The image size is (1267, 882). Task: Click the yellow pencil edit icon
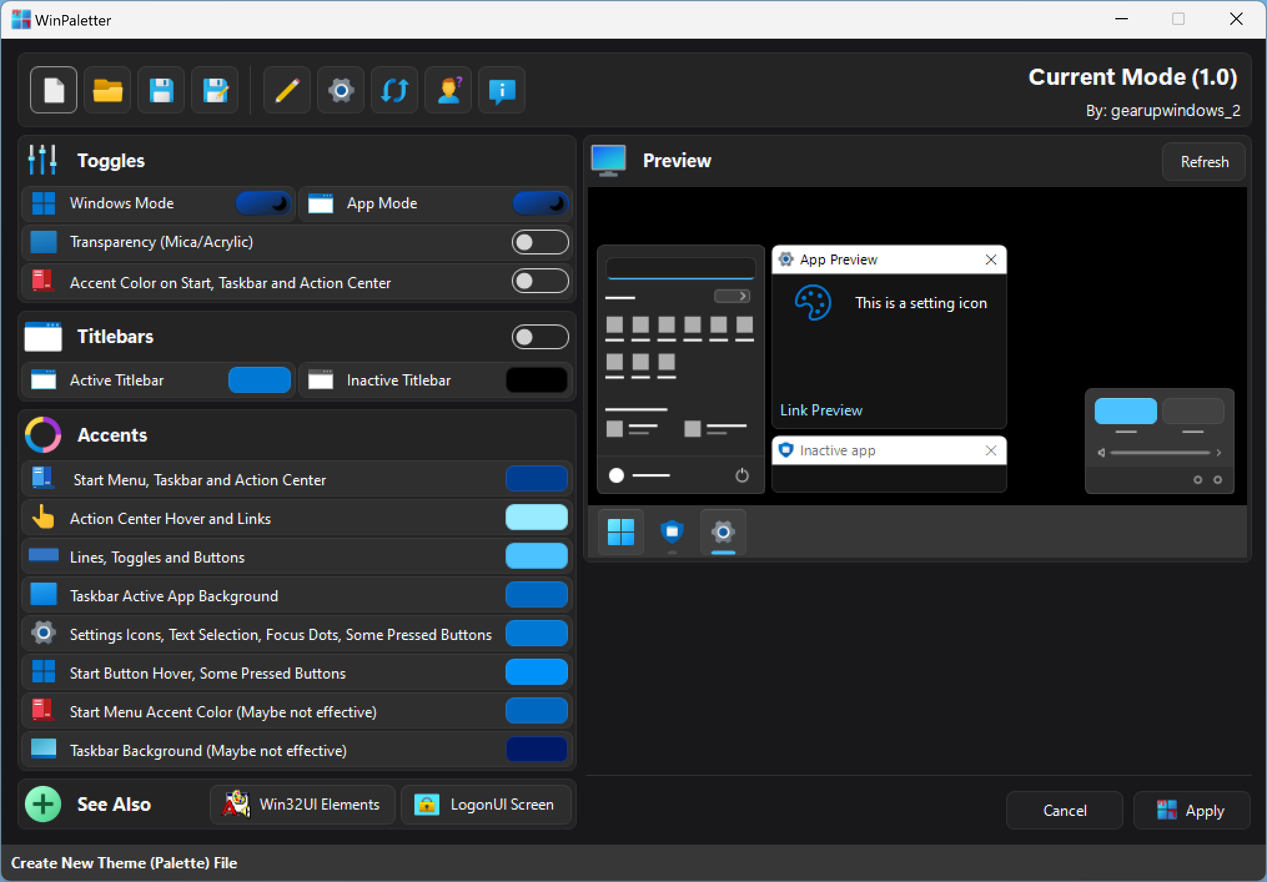[287, 90]
